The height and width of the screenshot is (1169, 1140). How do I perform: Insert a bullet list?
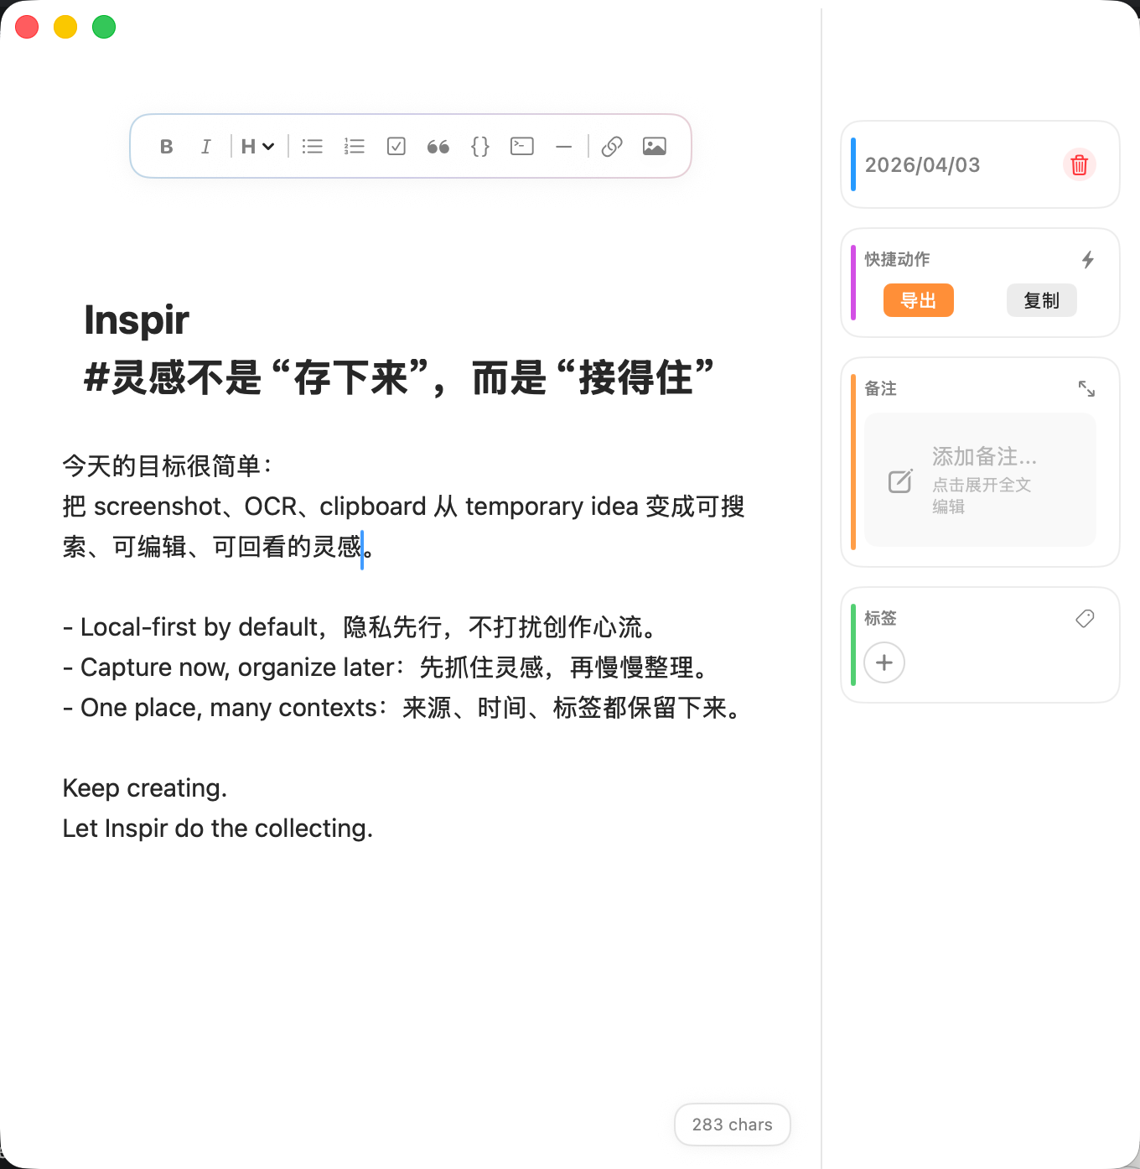[x=312, y=146]
